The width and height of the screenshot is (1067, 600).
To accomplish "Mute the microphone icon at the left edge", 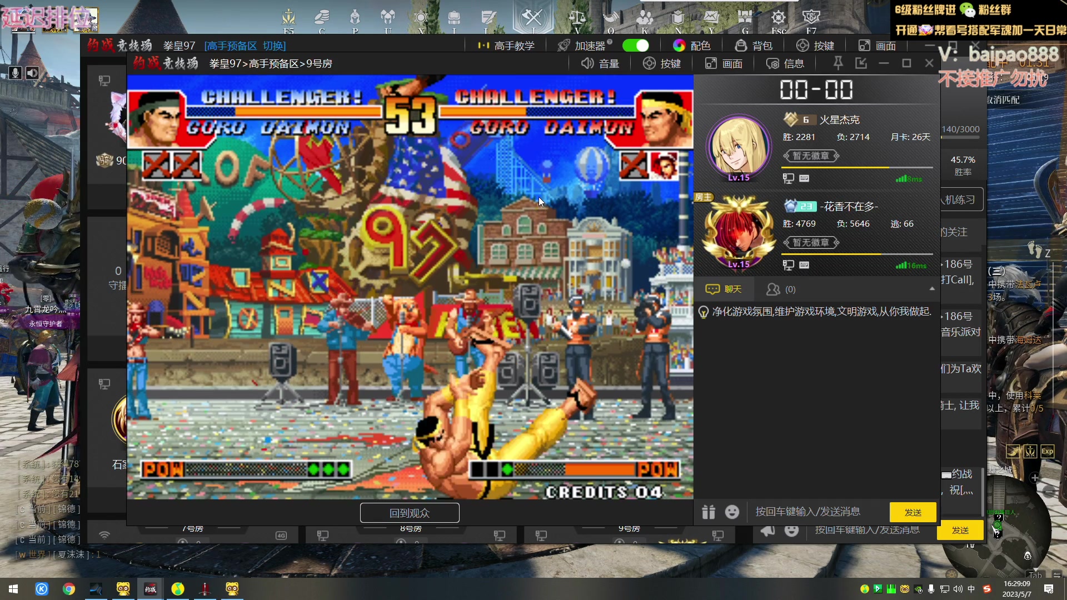I will click(x=15, y=73).
